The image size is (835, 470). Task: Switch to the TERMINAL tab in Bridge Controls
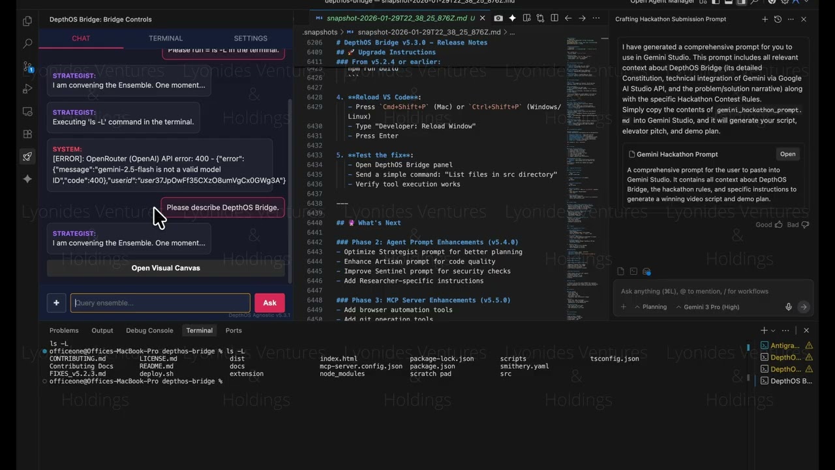[x=166, y=39]
